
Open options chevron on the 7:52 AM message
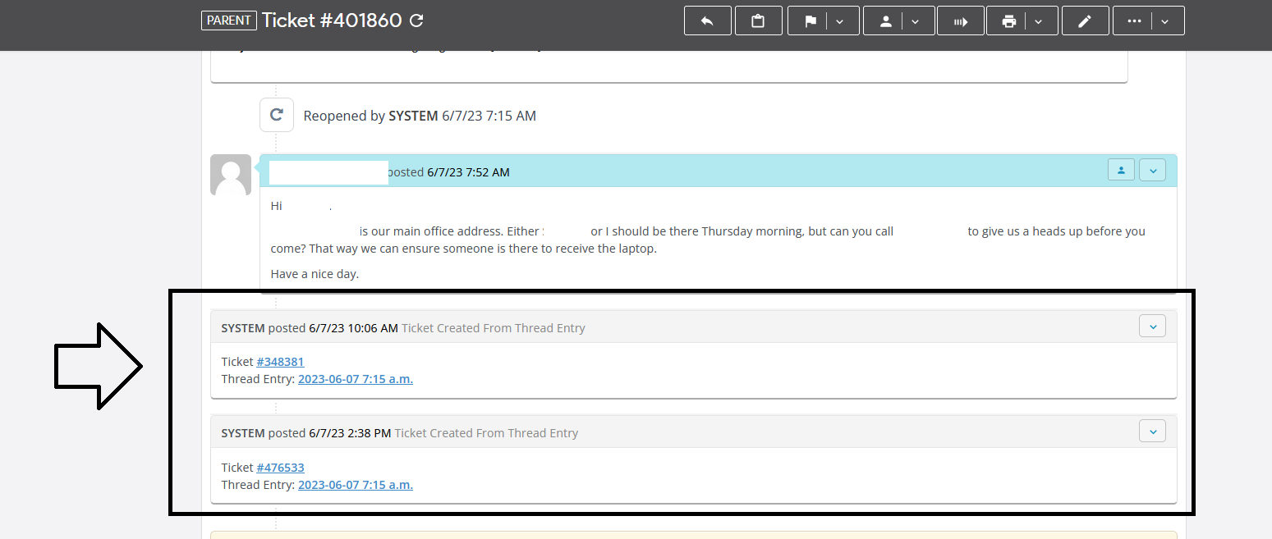[x=1152, y=170]
